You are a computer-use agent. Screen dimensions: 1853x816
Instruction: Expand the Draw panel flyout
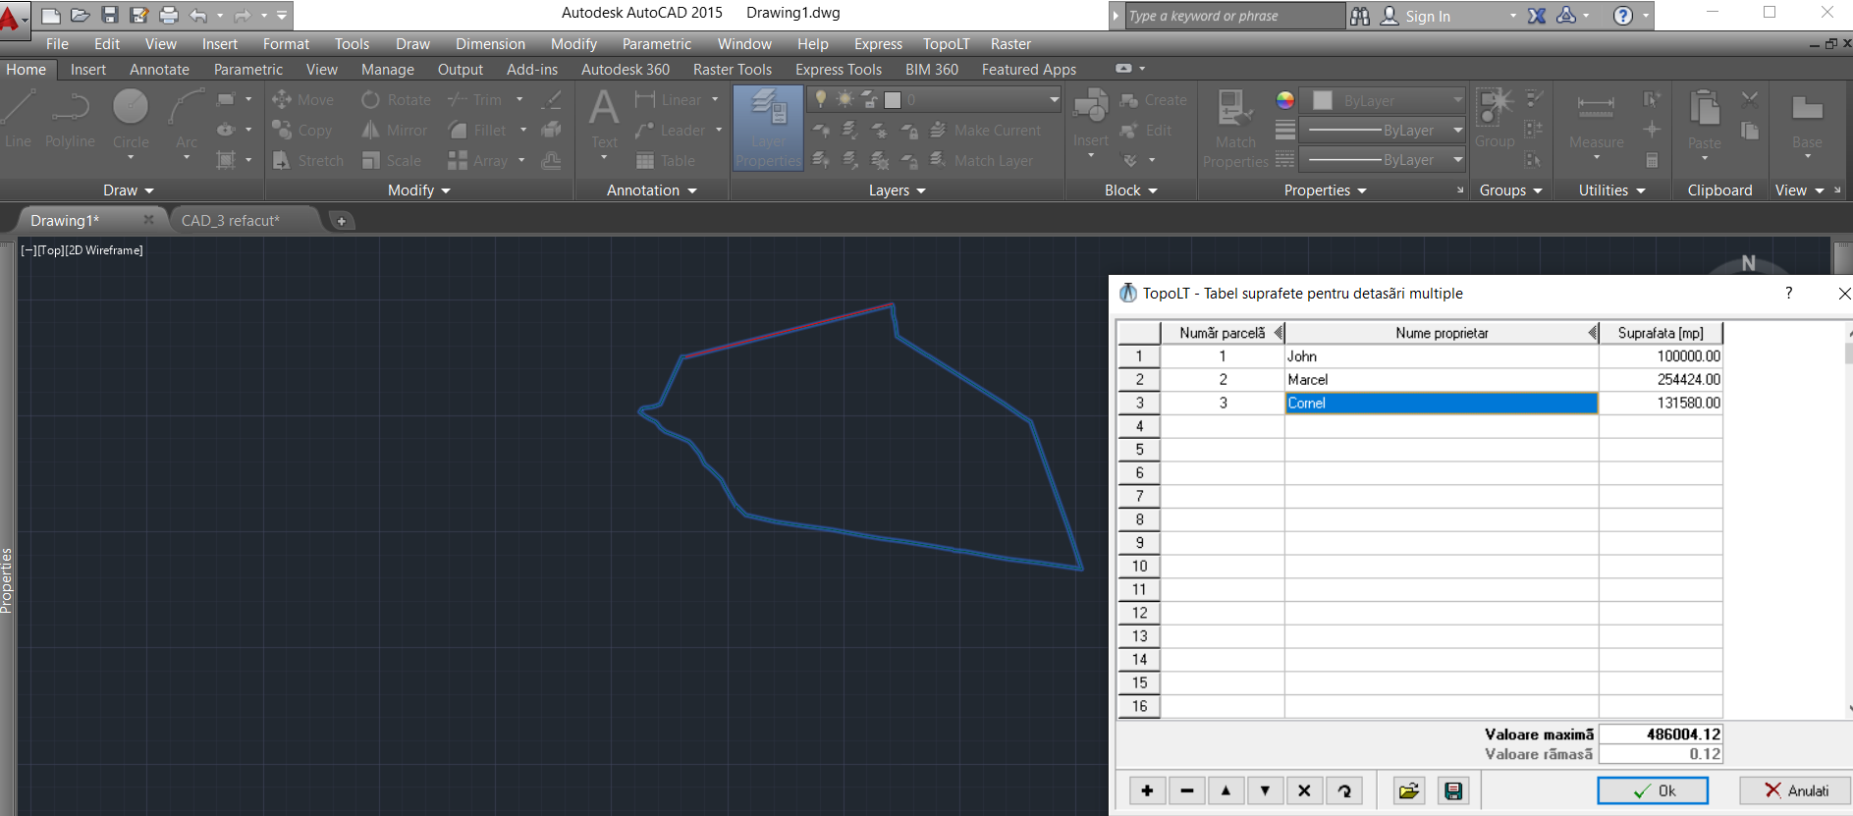pyautogui.click(x=129, y=190)
